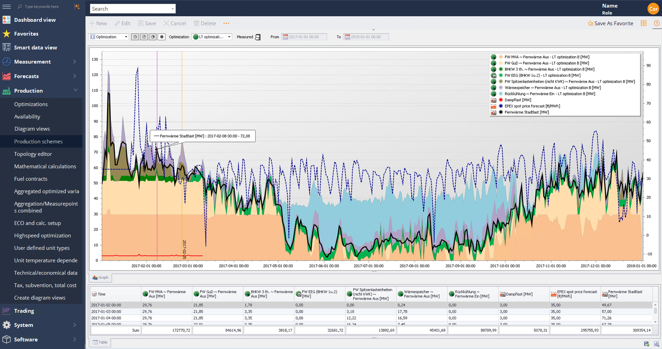Expand the Measurement sidebar section
The image size is (662, 349).
tap(75, 62)
